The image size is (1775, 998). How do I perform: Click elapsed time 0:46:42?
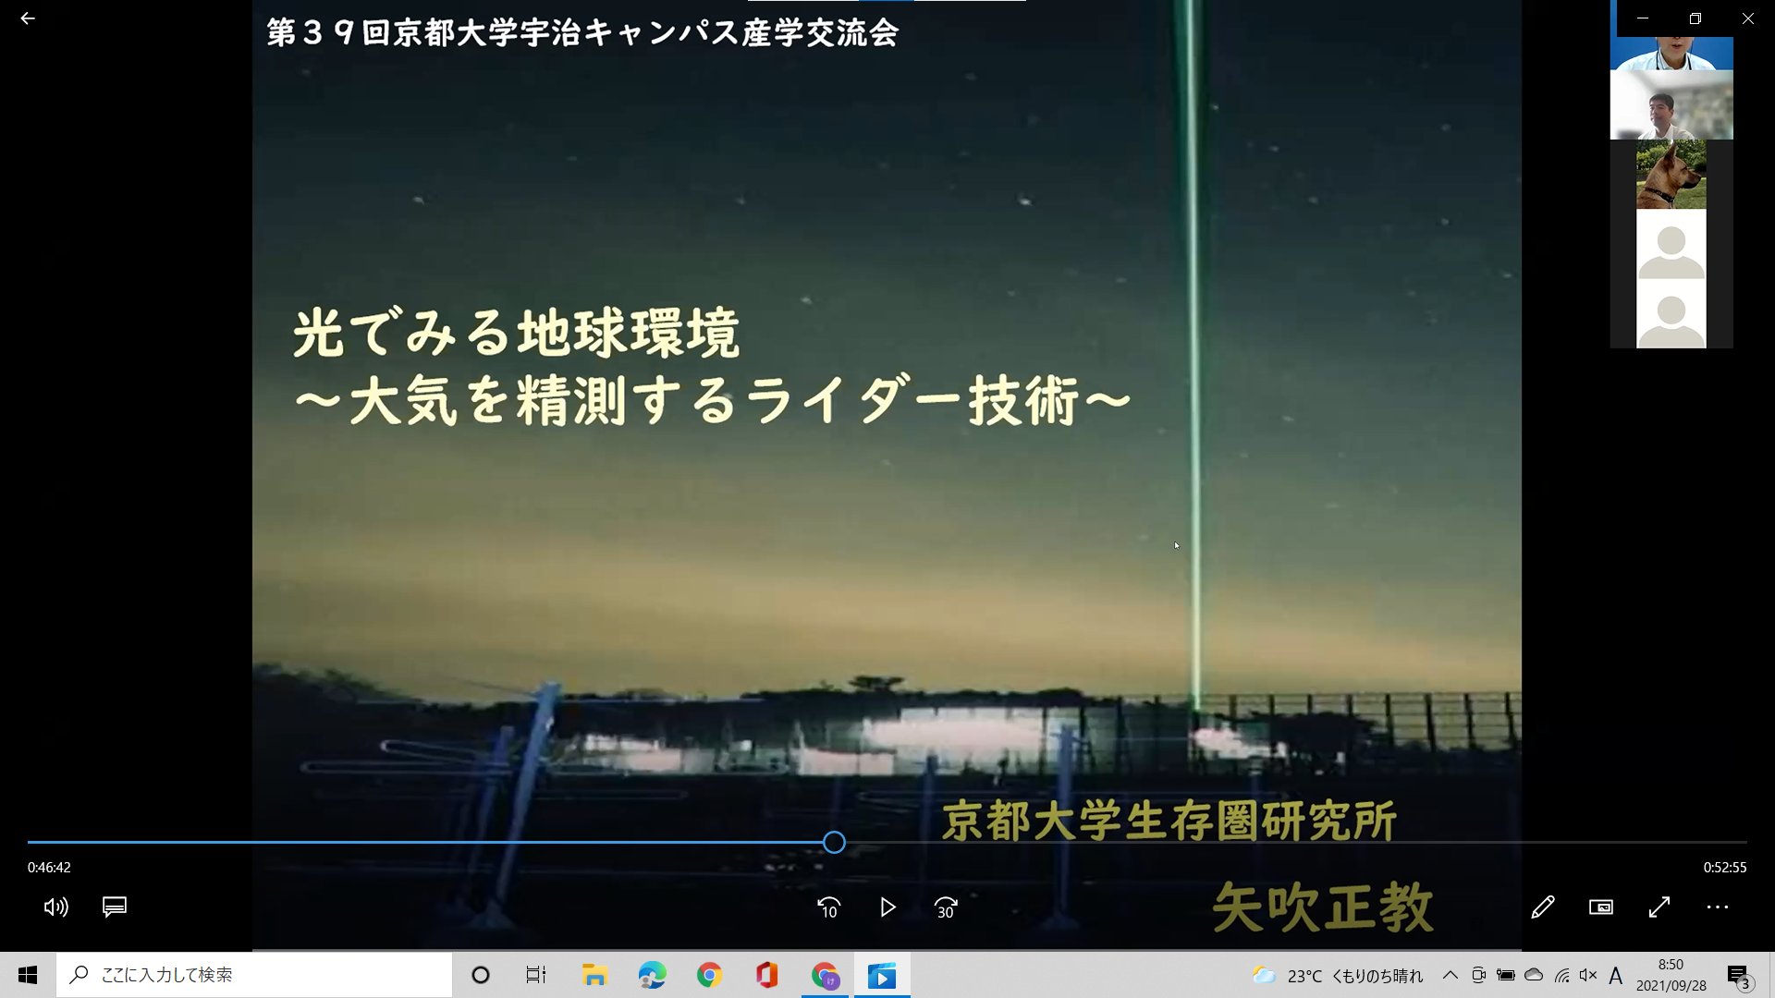49,868
